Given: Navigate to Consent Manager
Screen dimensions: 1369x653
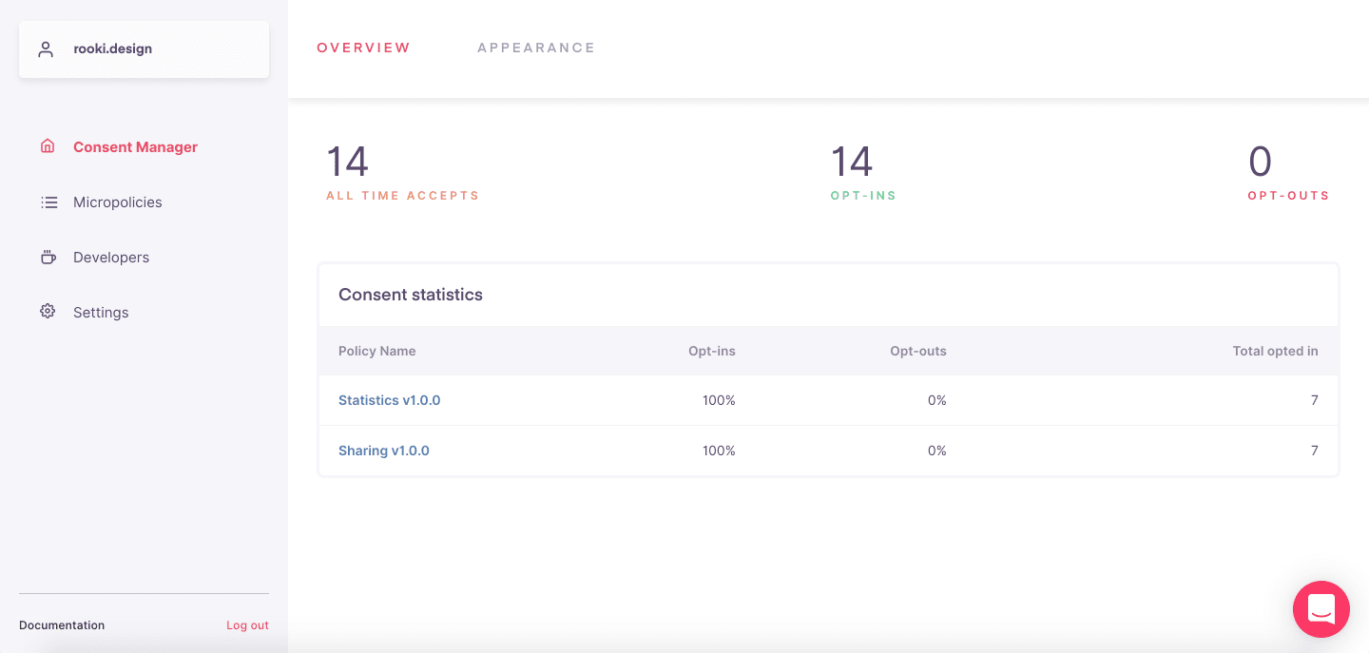Looking at the screenshot, I should (x=135, y=147).
